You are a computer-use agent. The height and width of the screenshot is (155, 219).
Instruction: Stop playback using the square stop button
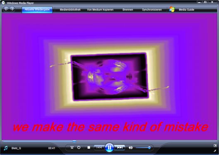click(x=89, y=148)
